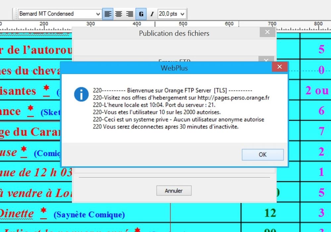Close the Erreur FTP dialog behind
Viewport: 331px width, 232px height.
pos(266,60)
